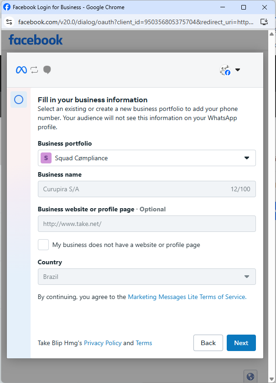Open site information icon in address bar
276x383 pixels.
tap(9, 22)
